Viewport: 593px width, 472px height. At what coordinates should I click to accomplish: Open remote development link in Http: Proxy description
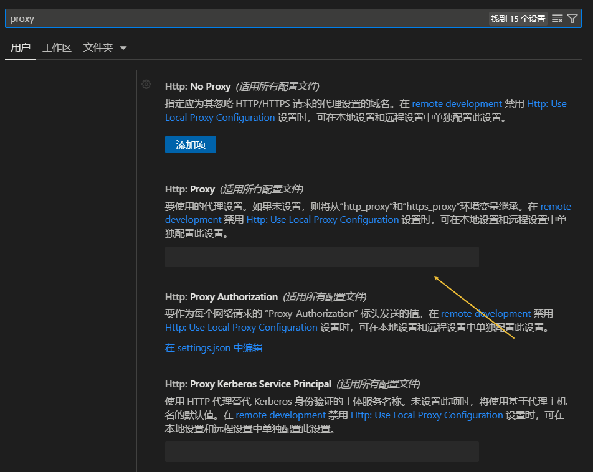(555, 206)
